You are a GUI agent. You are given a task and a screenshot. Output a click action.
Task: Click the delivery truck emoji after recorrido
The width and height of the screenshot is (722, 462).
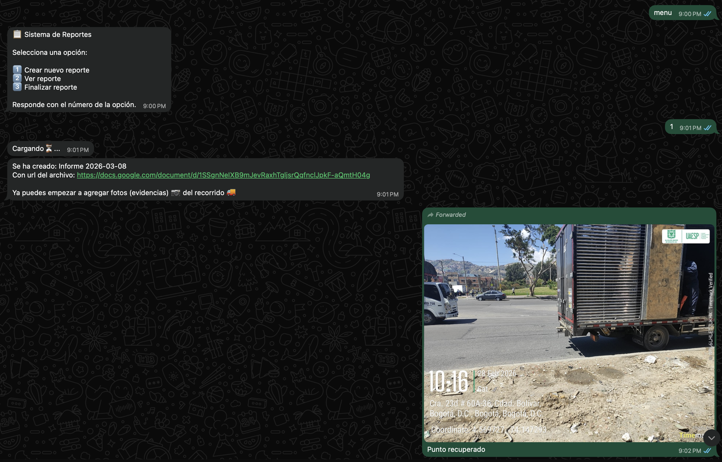(x=231, y=192)
